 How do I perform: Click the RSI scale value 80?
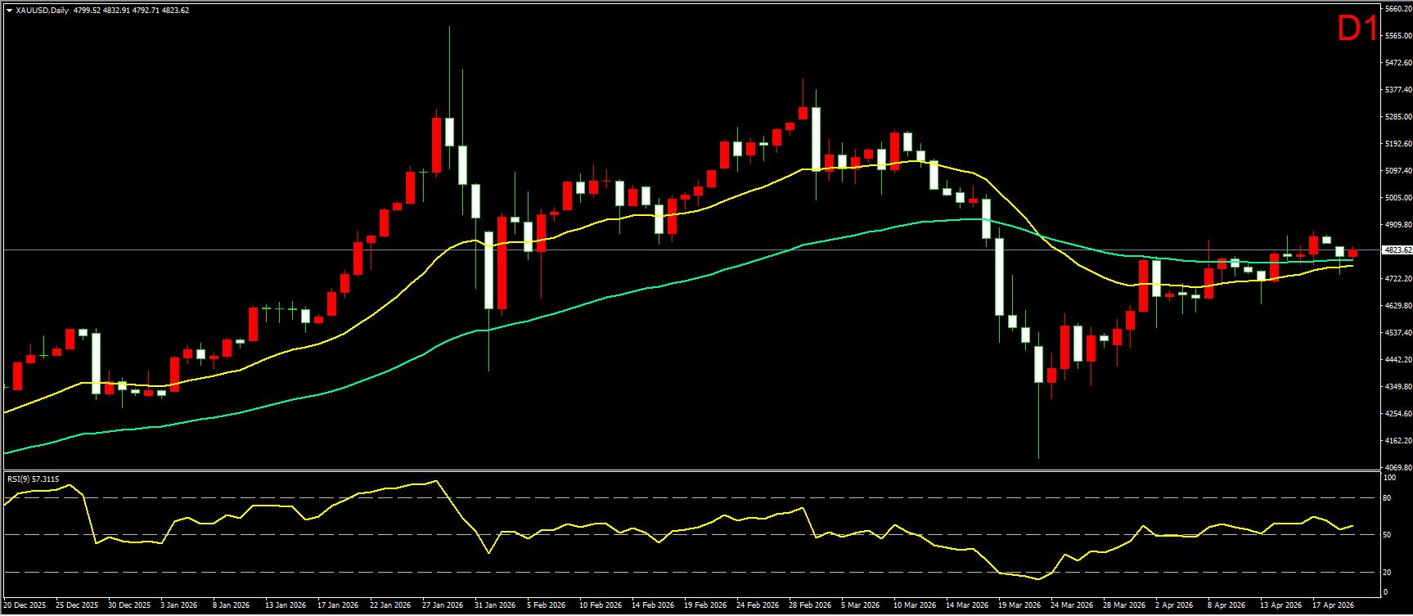point(1387,498)
